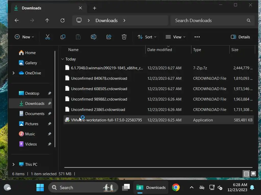This screenshot has width=261, height=195.
Task: Click the PC monitor icon in address bar
Action: (79, 20)
